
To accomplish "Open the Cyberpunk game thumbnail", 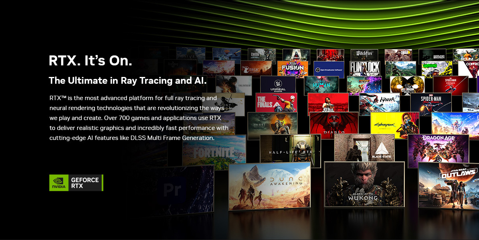I will coord(395,125).
